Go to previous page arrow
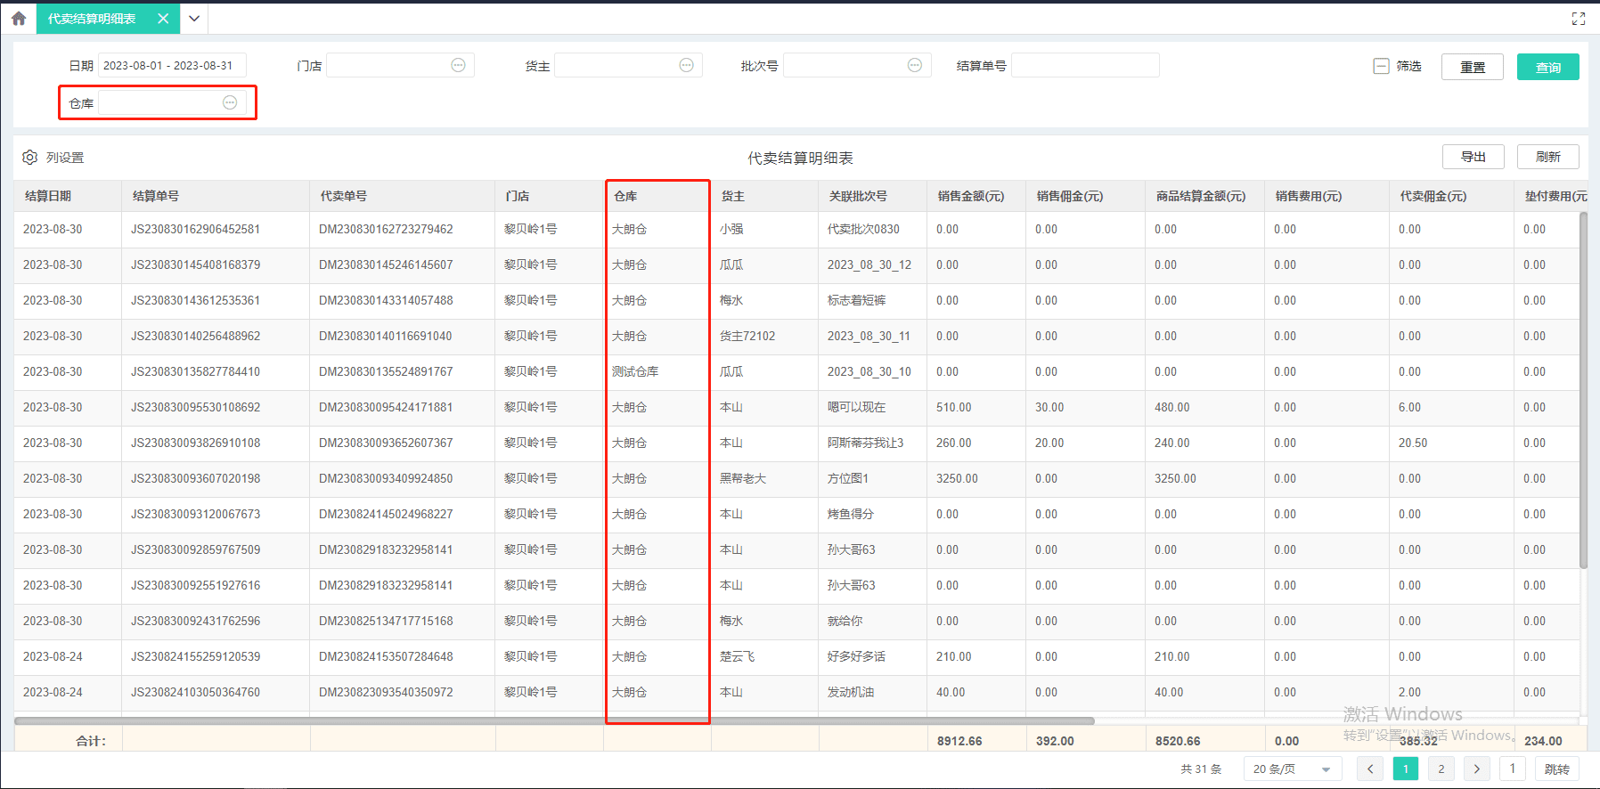This screenshot has width=1600, height=789. pyautogui.click(x=1369, y=769)
